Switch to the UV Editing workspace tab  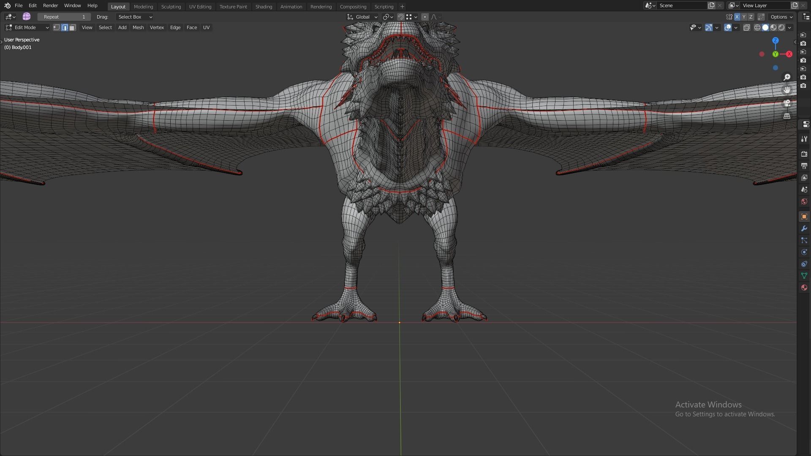coord(200,7)
